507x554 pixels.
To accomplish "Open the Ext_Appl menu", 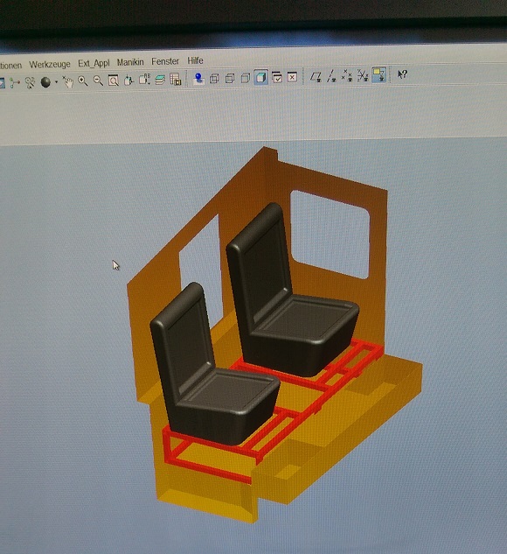I will (94, 63).
